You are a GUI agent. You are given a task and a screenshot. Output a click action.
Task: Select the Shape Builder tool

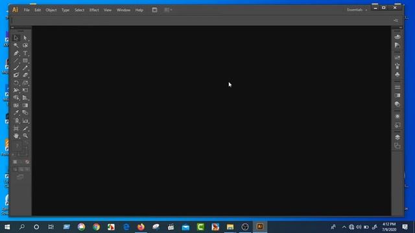click(16, 98)
